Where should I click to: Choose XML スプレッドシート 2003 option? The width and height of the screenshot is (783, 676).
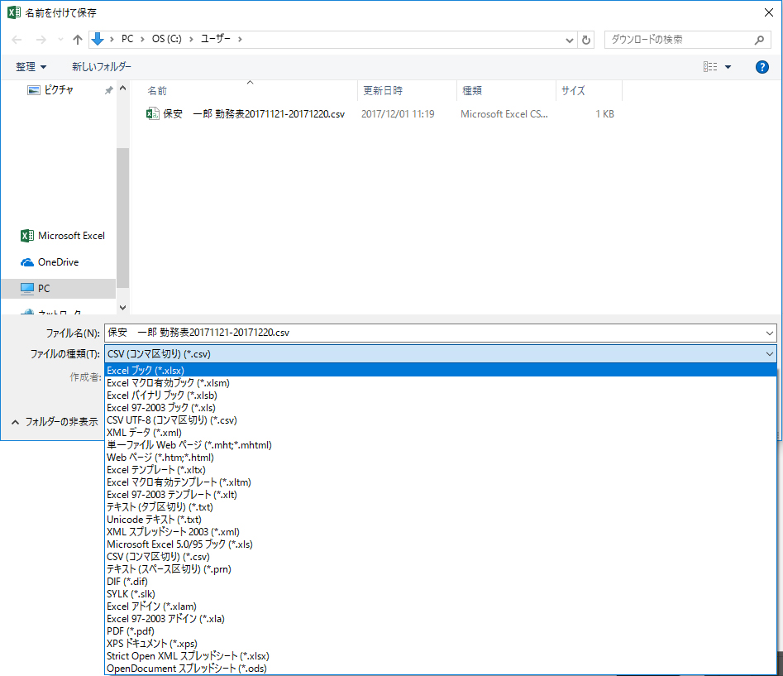point(441,532)
